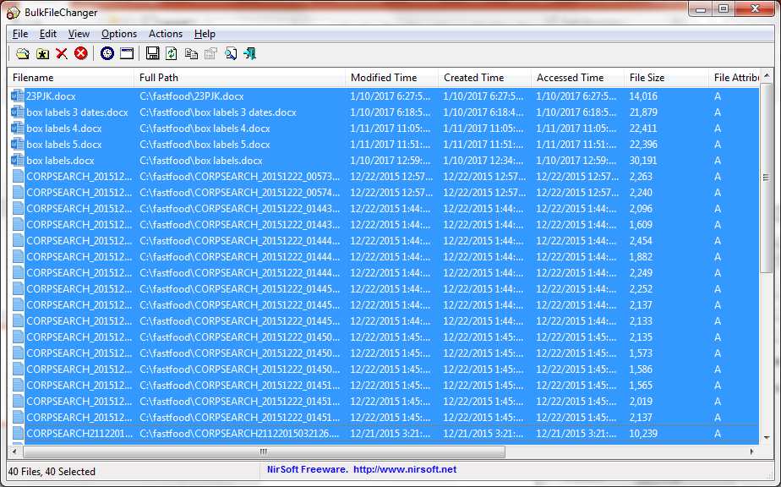Click the vertical scrollbar down arrow
781x487 pixels.
(x=767, y=438)
